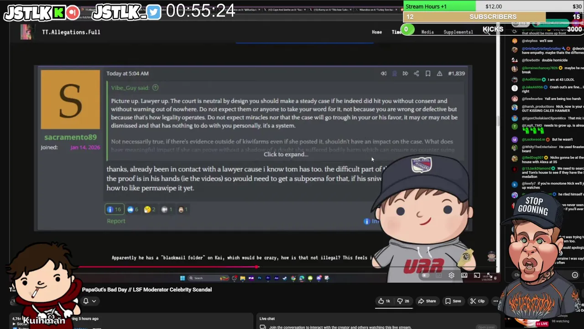Open chat message from @flowbottv double homicide
Image resolution: width=584 pixels, height=329 pixels.
540,60
